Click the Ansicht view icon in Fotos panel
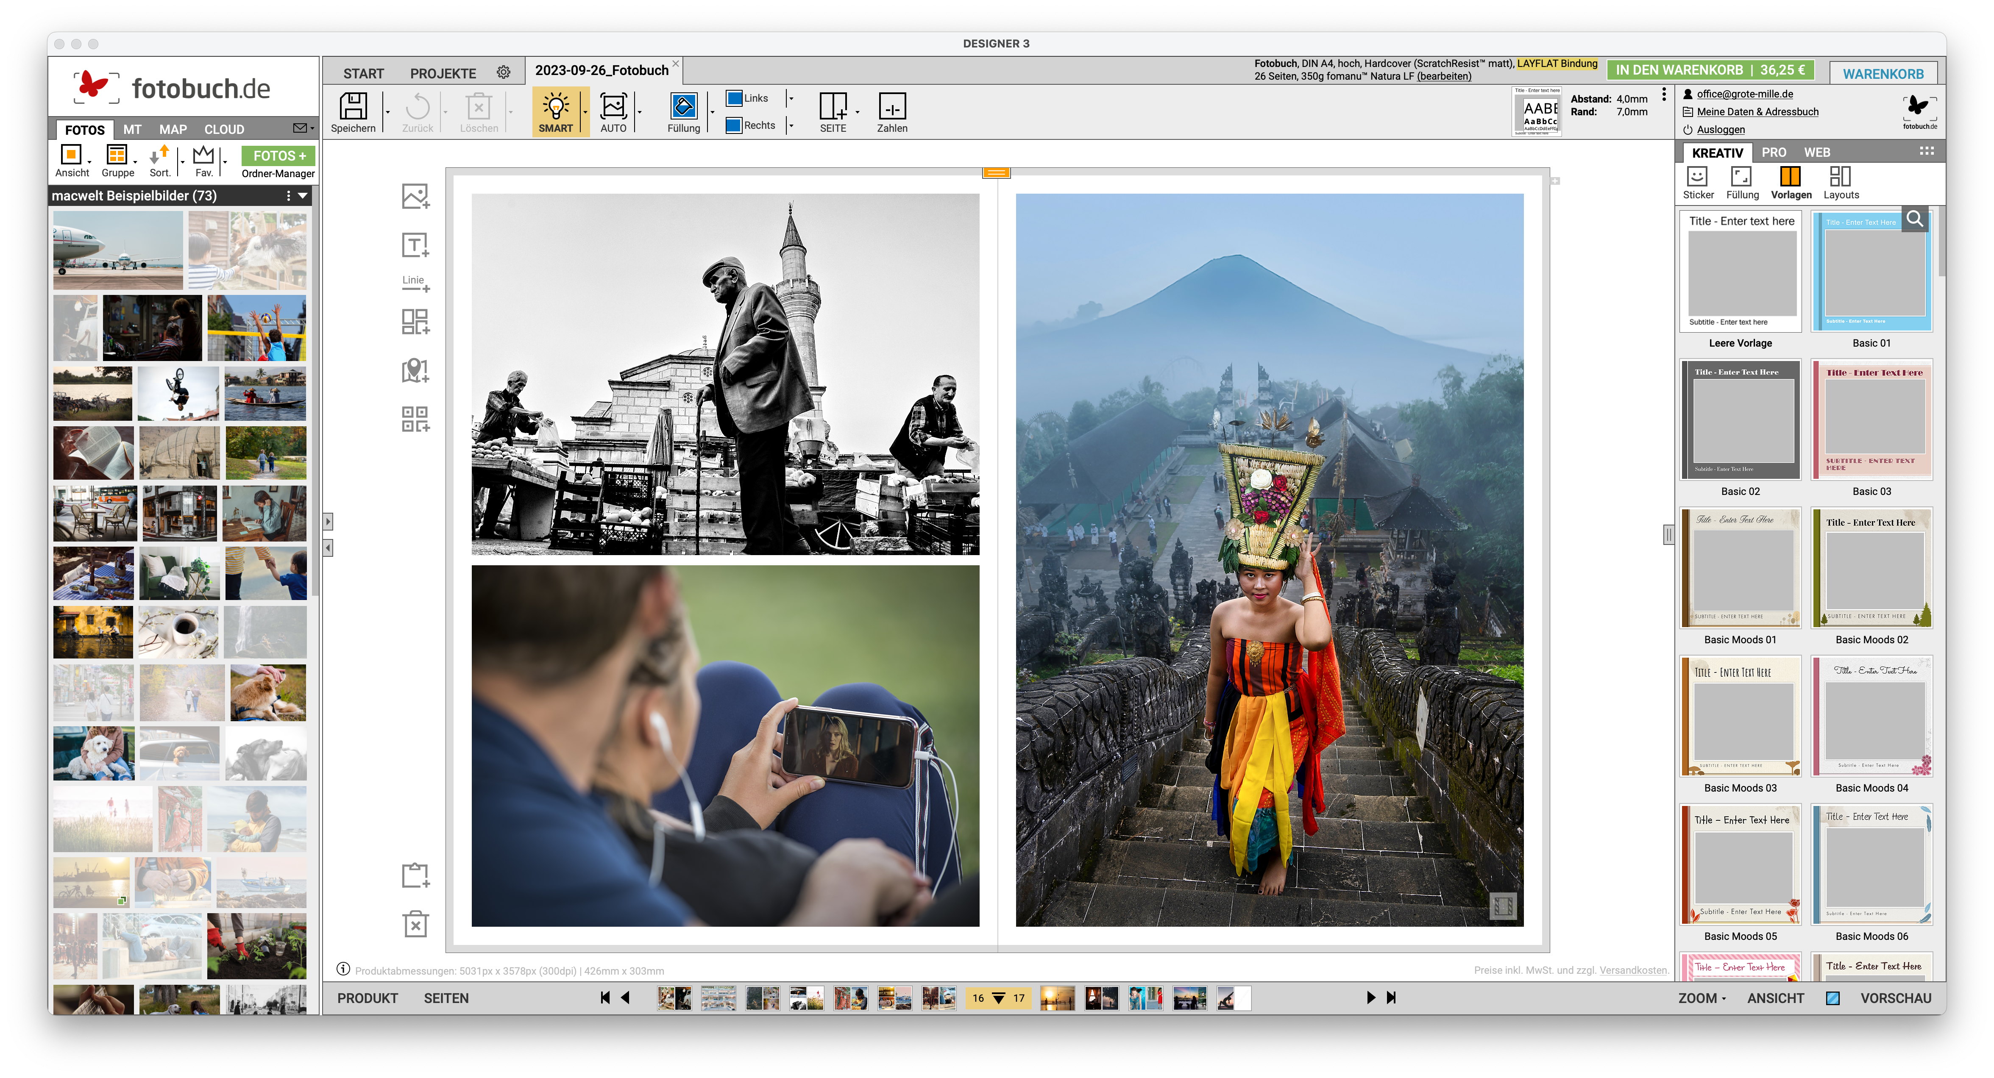The width and height of the screenshot is (1994, 1078). point(71,155)
